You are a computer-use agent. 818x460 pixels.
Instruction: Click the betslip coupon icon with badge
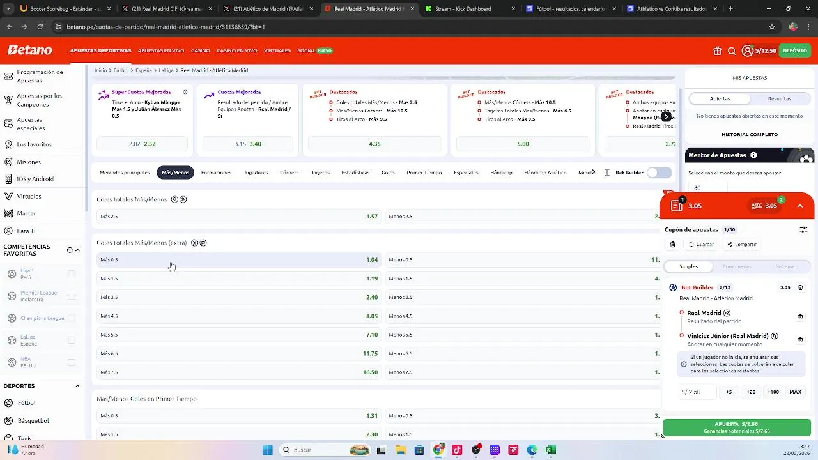(677, 205)
